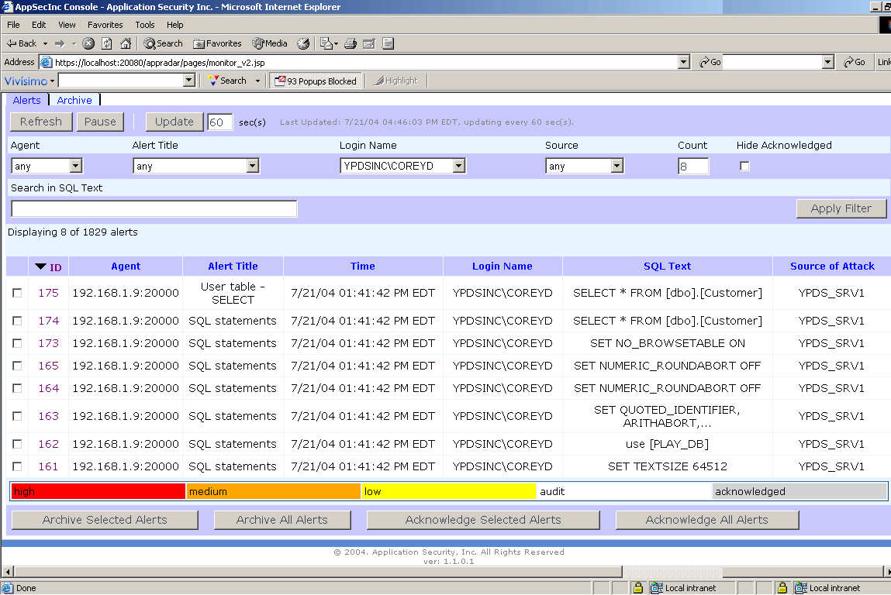Click the page Refresh button
The width and height of the screenshot is (891, 595).
(41, 122)
